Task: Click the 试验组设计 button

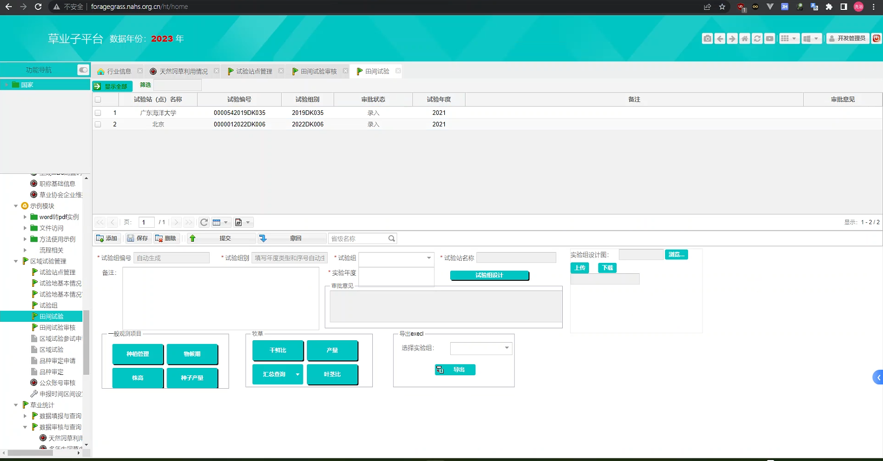Action: pos(489,275)
